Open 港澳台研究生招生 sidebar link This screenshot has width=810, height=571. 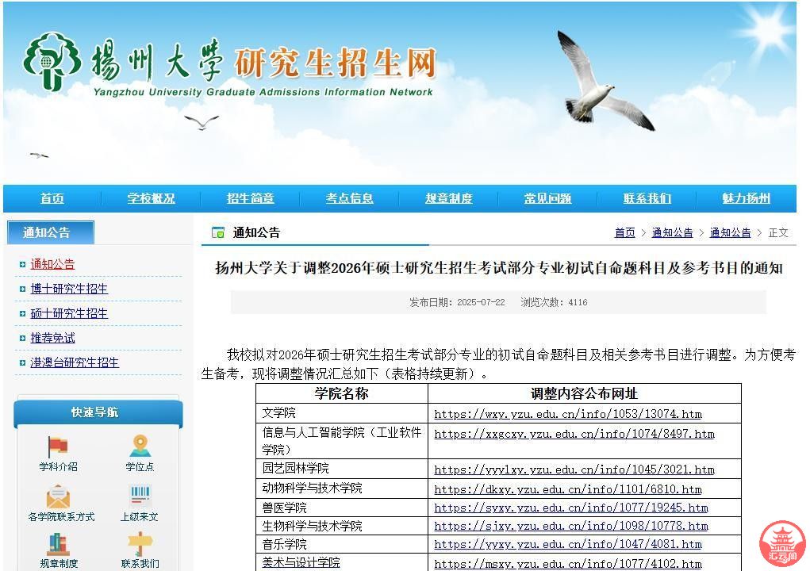[x=75, y=363]
